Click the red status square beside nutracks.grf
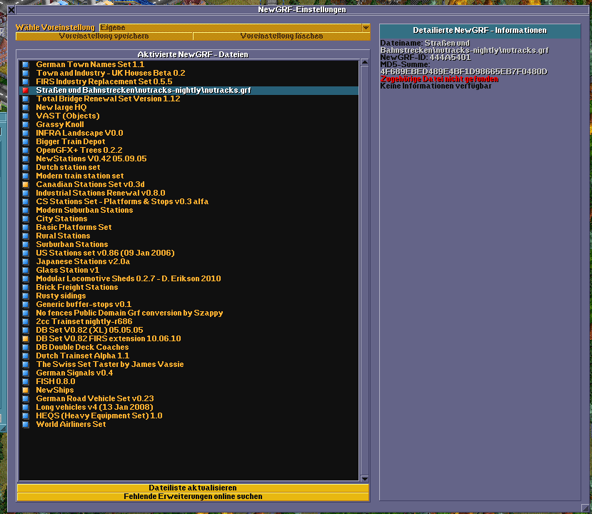592x514 pixels. 26,91
